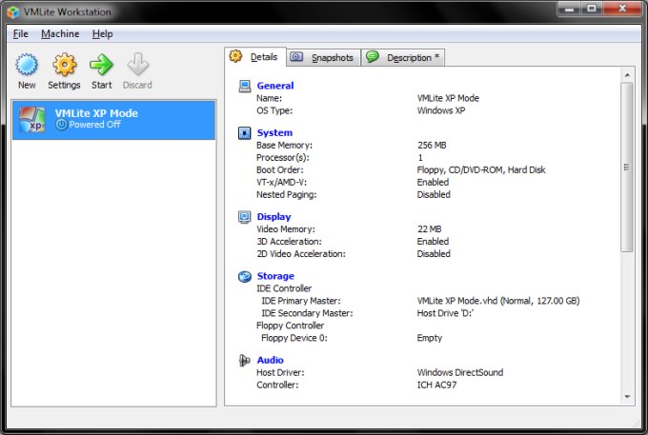Open the File menu

click(x=21, y=33)
